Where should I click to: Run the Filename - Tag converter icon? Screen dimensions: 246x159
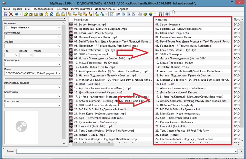tap(75, 14)
